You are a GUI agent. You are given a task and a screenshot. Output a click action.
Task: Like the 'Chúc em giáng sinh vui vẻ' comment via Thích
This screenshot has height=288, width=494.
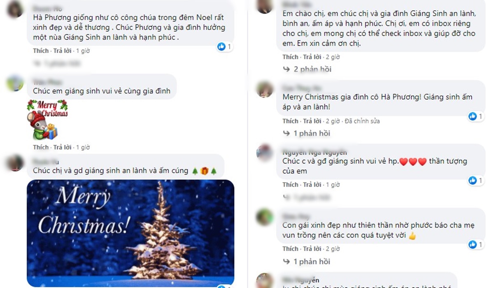(41, 147)
